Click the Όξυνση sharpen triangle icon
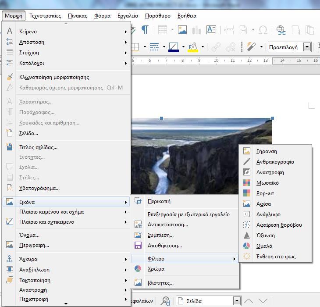Image resolution: width=320 pixels, height=307 pixels. [x=246, y=235]
